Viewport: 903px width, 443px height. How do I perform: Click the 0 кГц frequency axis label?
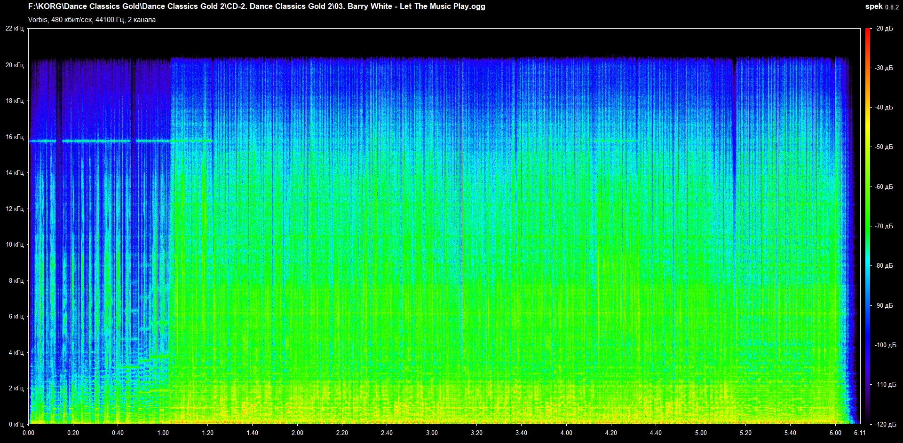pyautogui.click(x=16, y=424)
